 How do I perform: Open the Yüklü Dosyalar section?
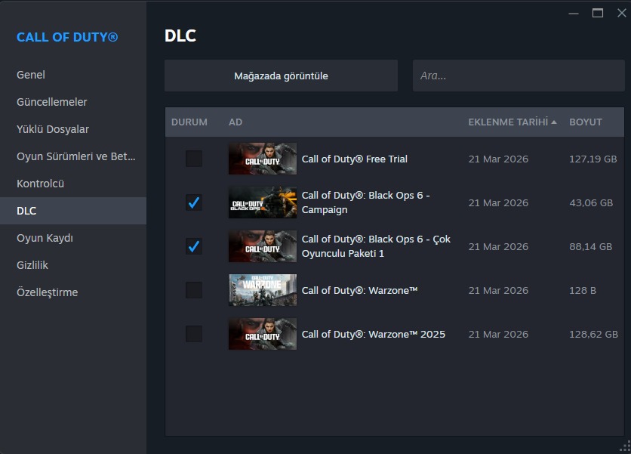(x=73, y=129)
